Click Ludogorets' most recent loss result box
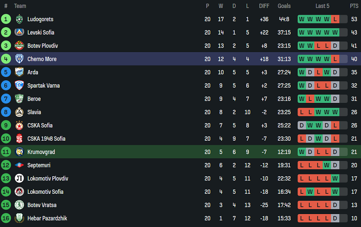The height and width of the screenshot is (227, 361). (x=335, y=19)
